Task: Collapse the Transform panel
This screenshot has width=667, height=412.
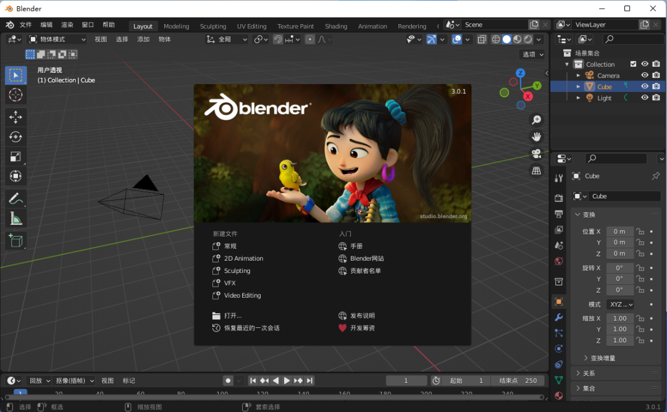Action: [585, 214]
